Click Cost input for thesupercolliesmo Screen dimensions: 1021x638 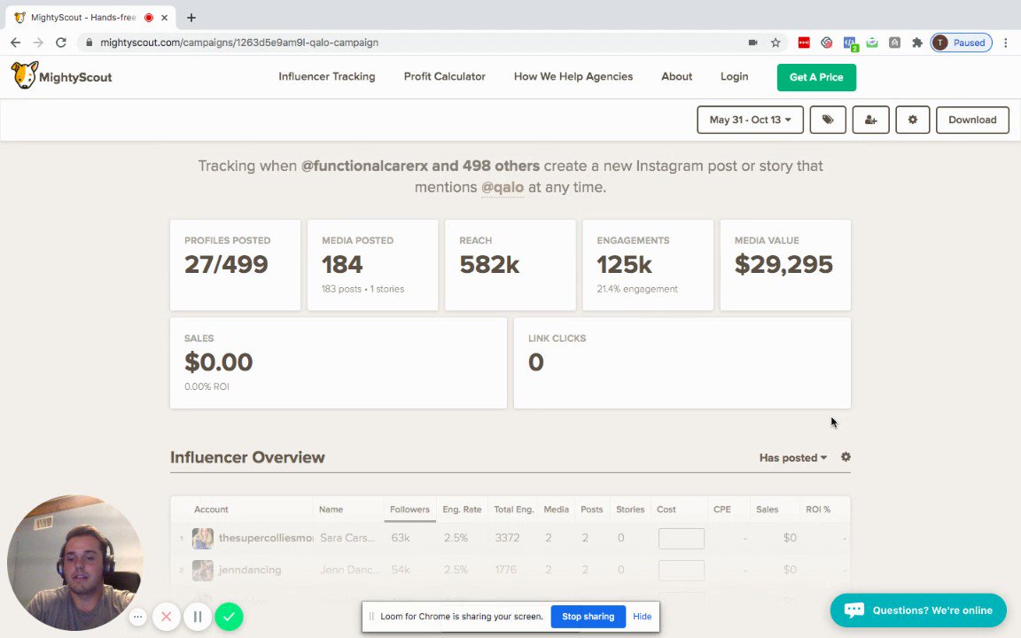[x=681, y=539]
